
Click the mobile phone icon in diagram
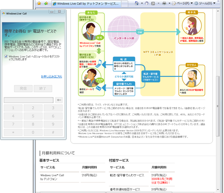click(x=98, y=63)
